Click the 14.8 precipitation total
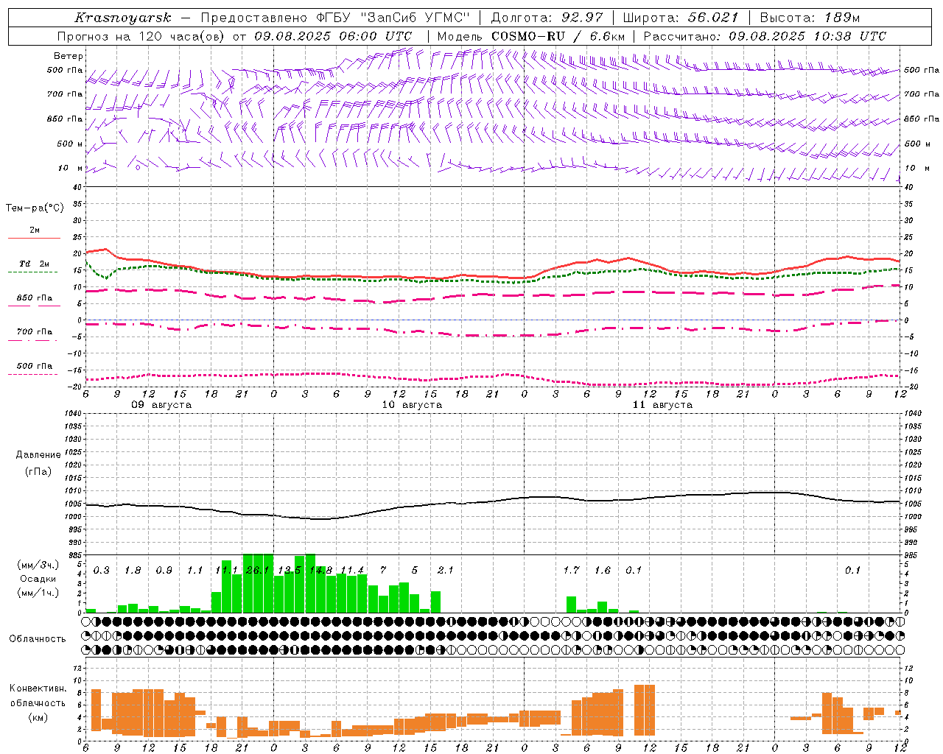 (x=320, y=571)
